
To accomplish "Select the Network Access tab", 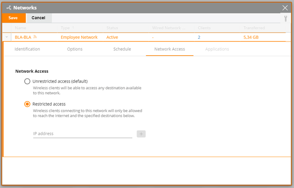I will coord(169,49).
